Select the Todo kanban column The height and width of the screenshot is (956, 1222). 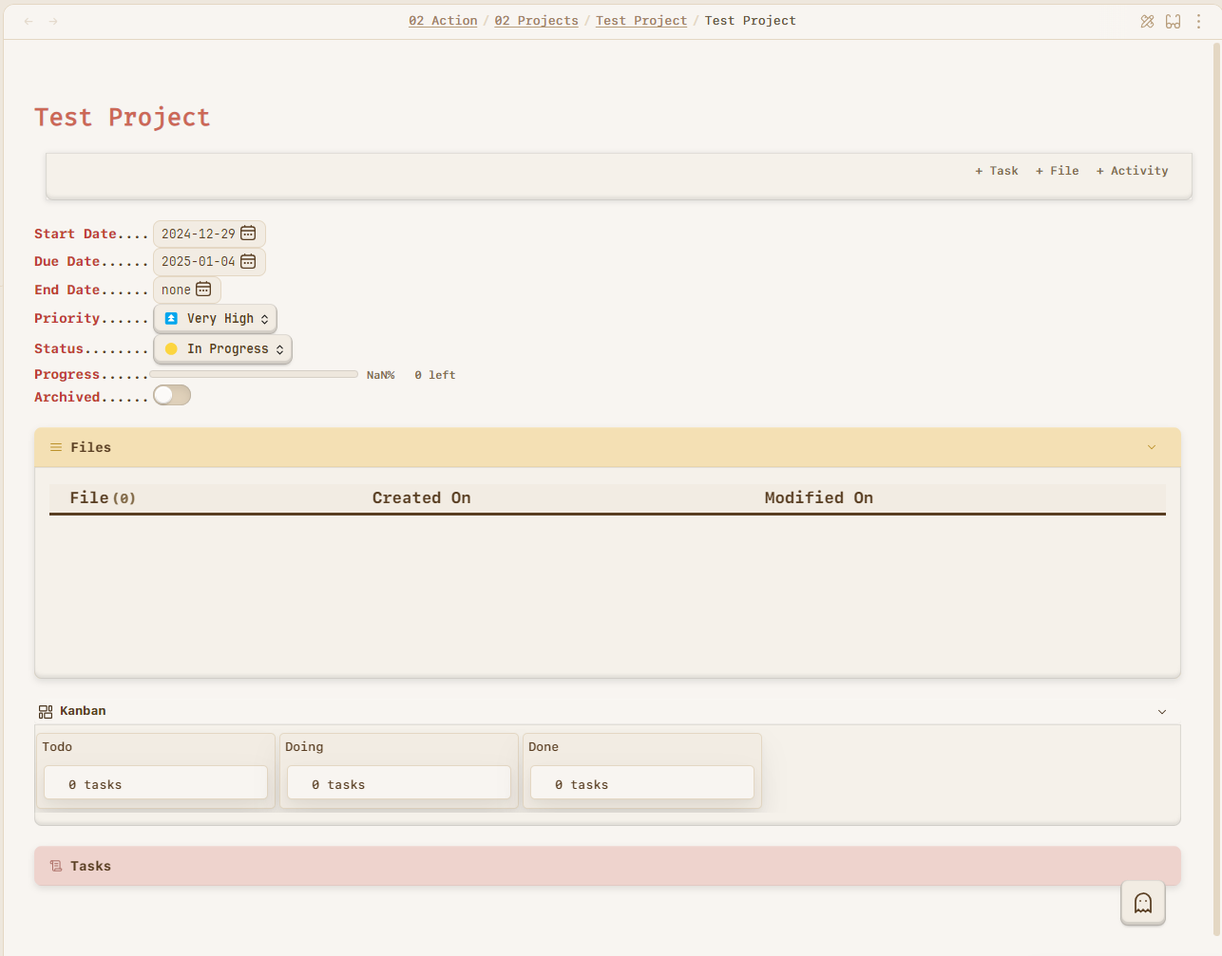(x=156, y=771)
